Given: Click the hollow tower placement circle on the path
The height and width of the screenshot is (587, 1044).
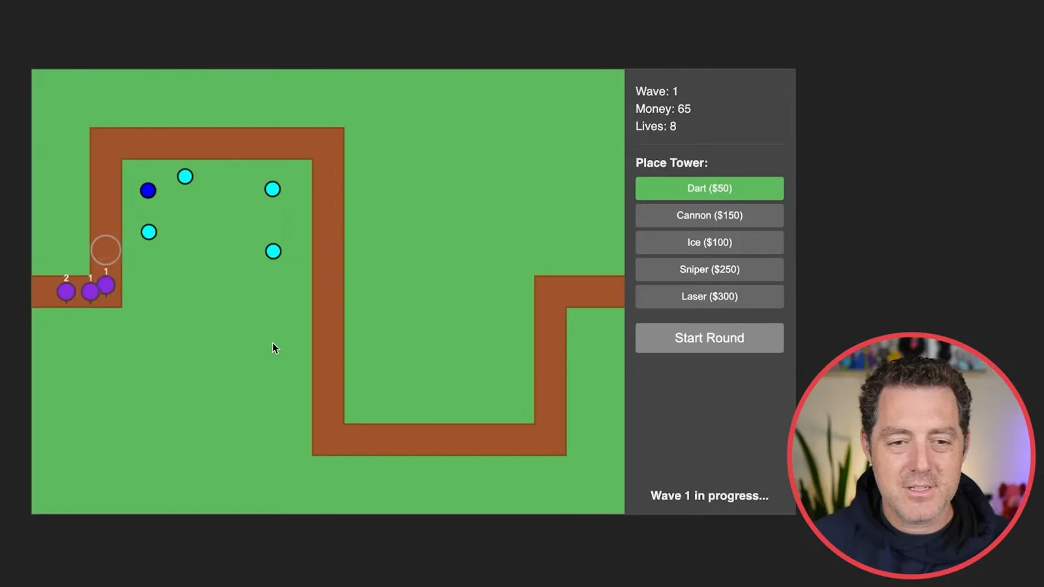Looking at the screenshot, I should tap(106, 250).
